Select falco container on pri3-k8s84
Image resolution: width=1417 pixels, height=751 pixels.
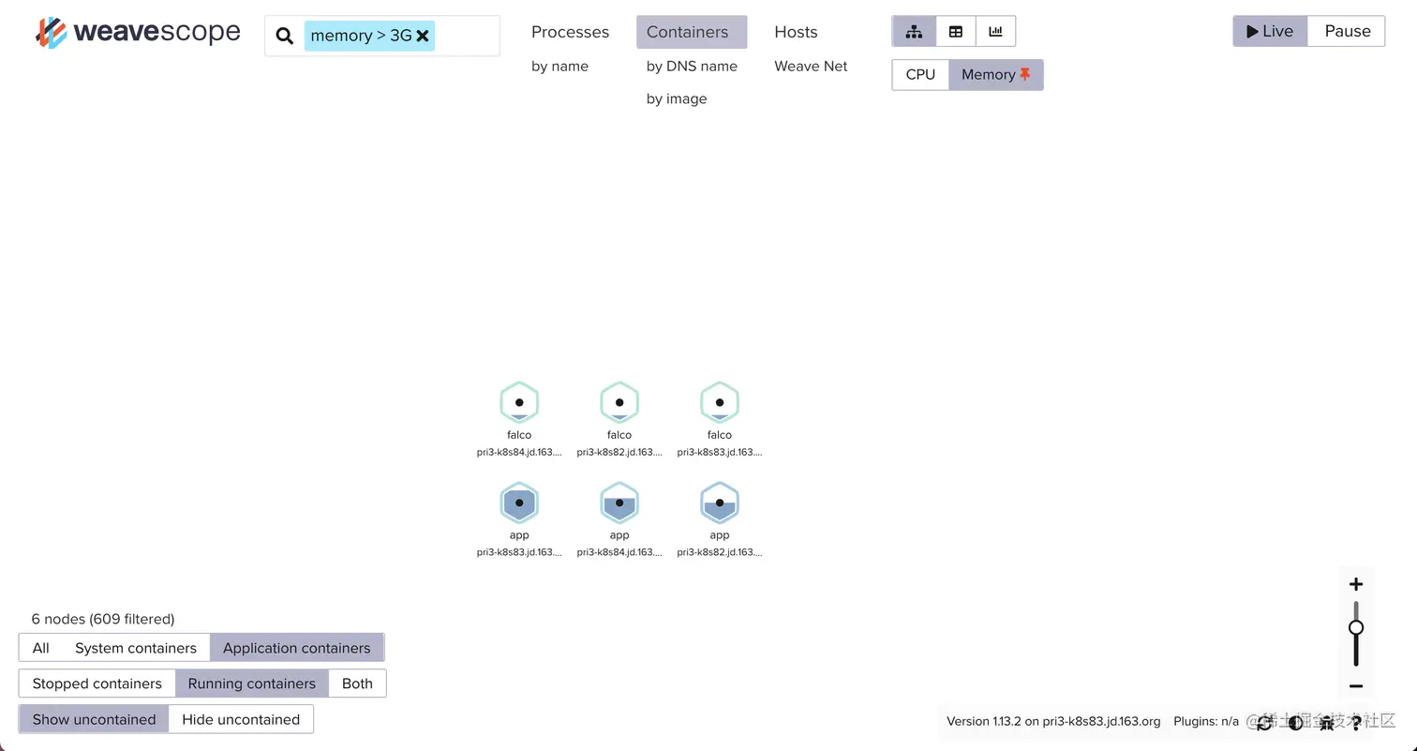pyautogui.click(x=519, y=402)
